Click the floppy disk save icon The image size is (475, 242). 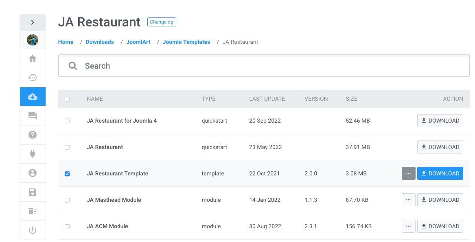[x=33, y=192]
